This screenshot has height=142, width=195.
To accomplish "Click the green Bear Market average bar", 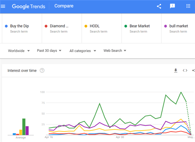I will point(24,127).
